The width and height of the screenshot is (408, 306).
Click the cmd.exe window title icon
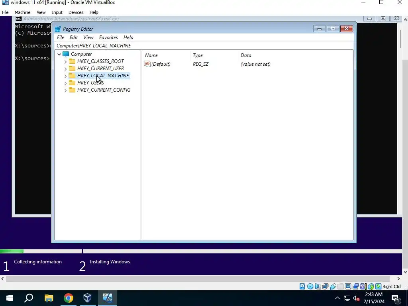[18, 19]
